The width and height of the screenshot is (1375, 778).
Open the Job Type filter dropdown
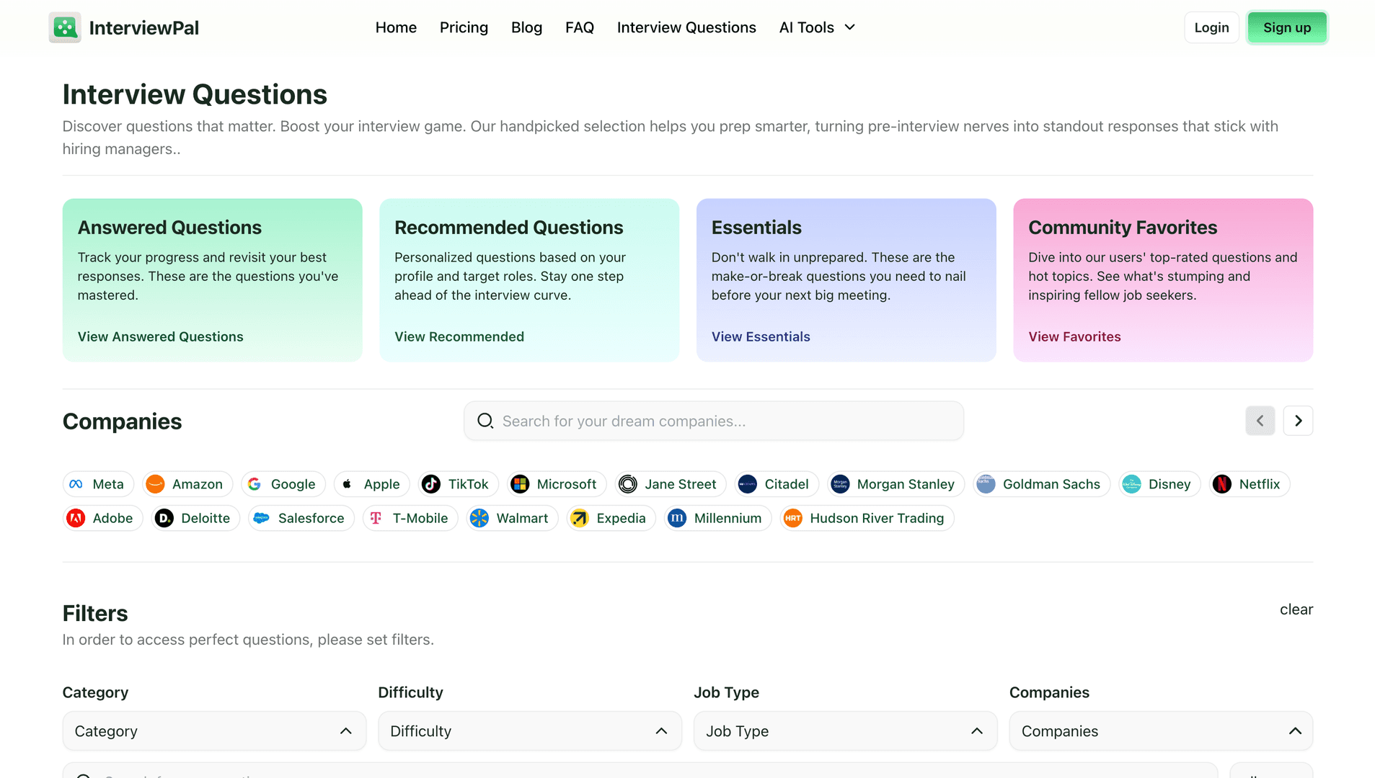[845, 731]
